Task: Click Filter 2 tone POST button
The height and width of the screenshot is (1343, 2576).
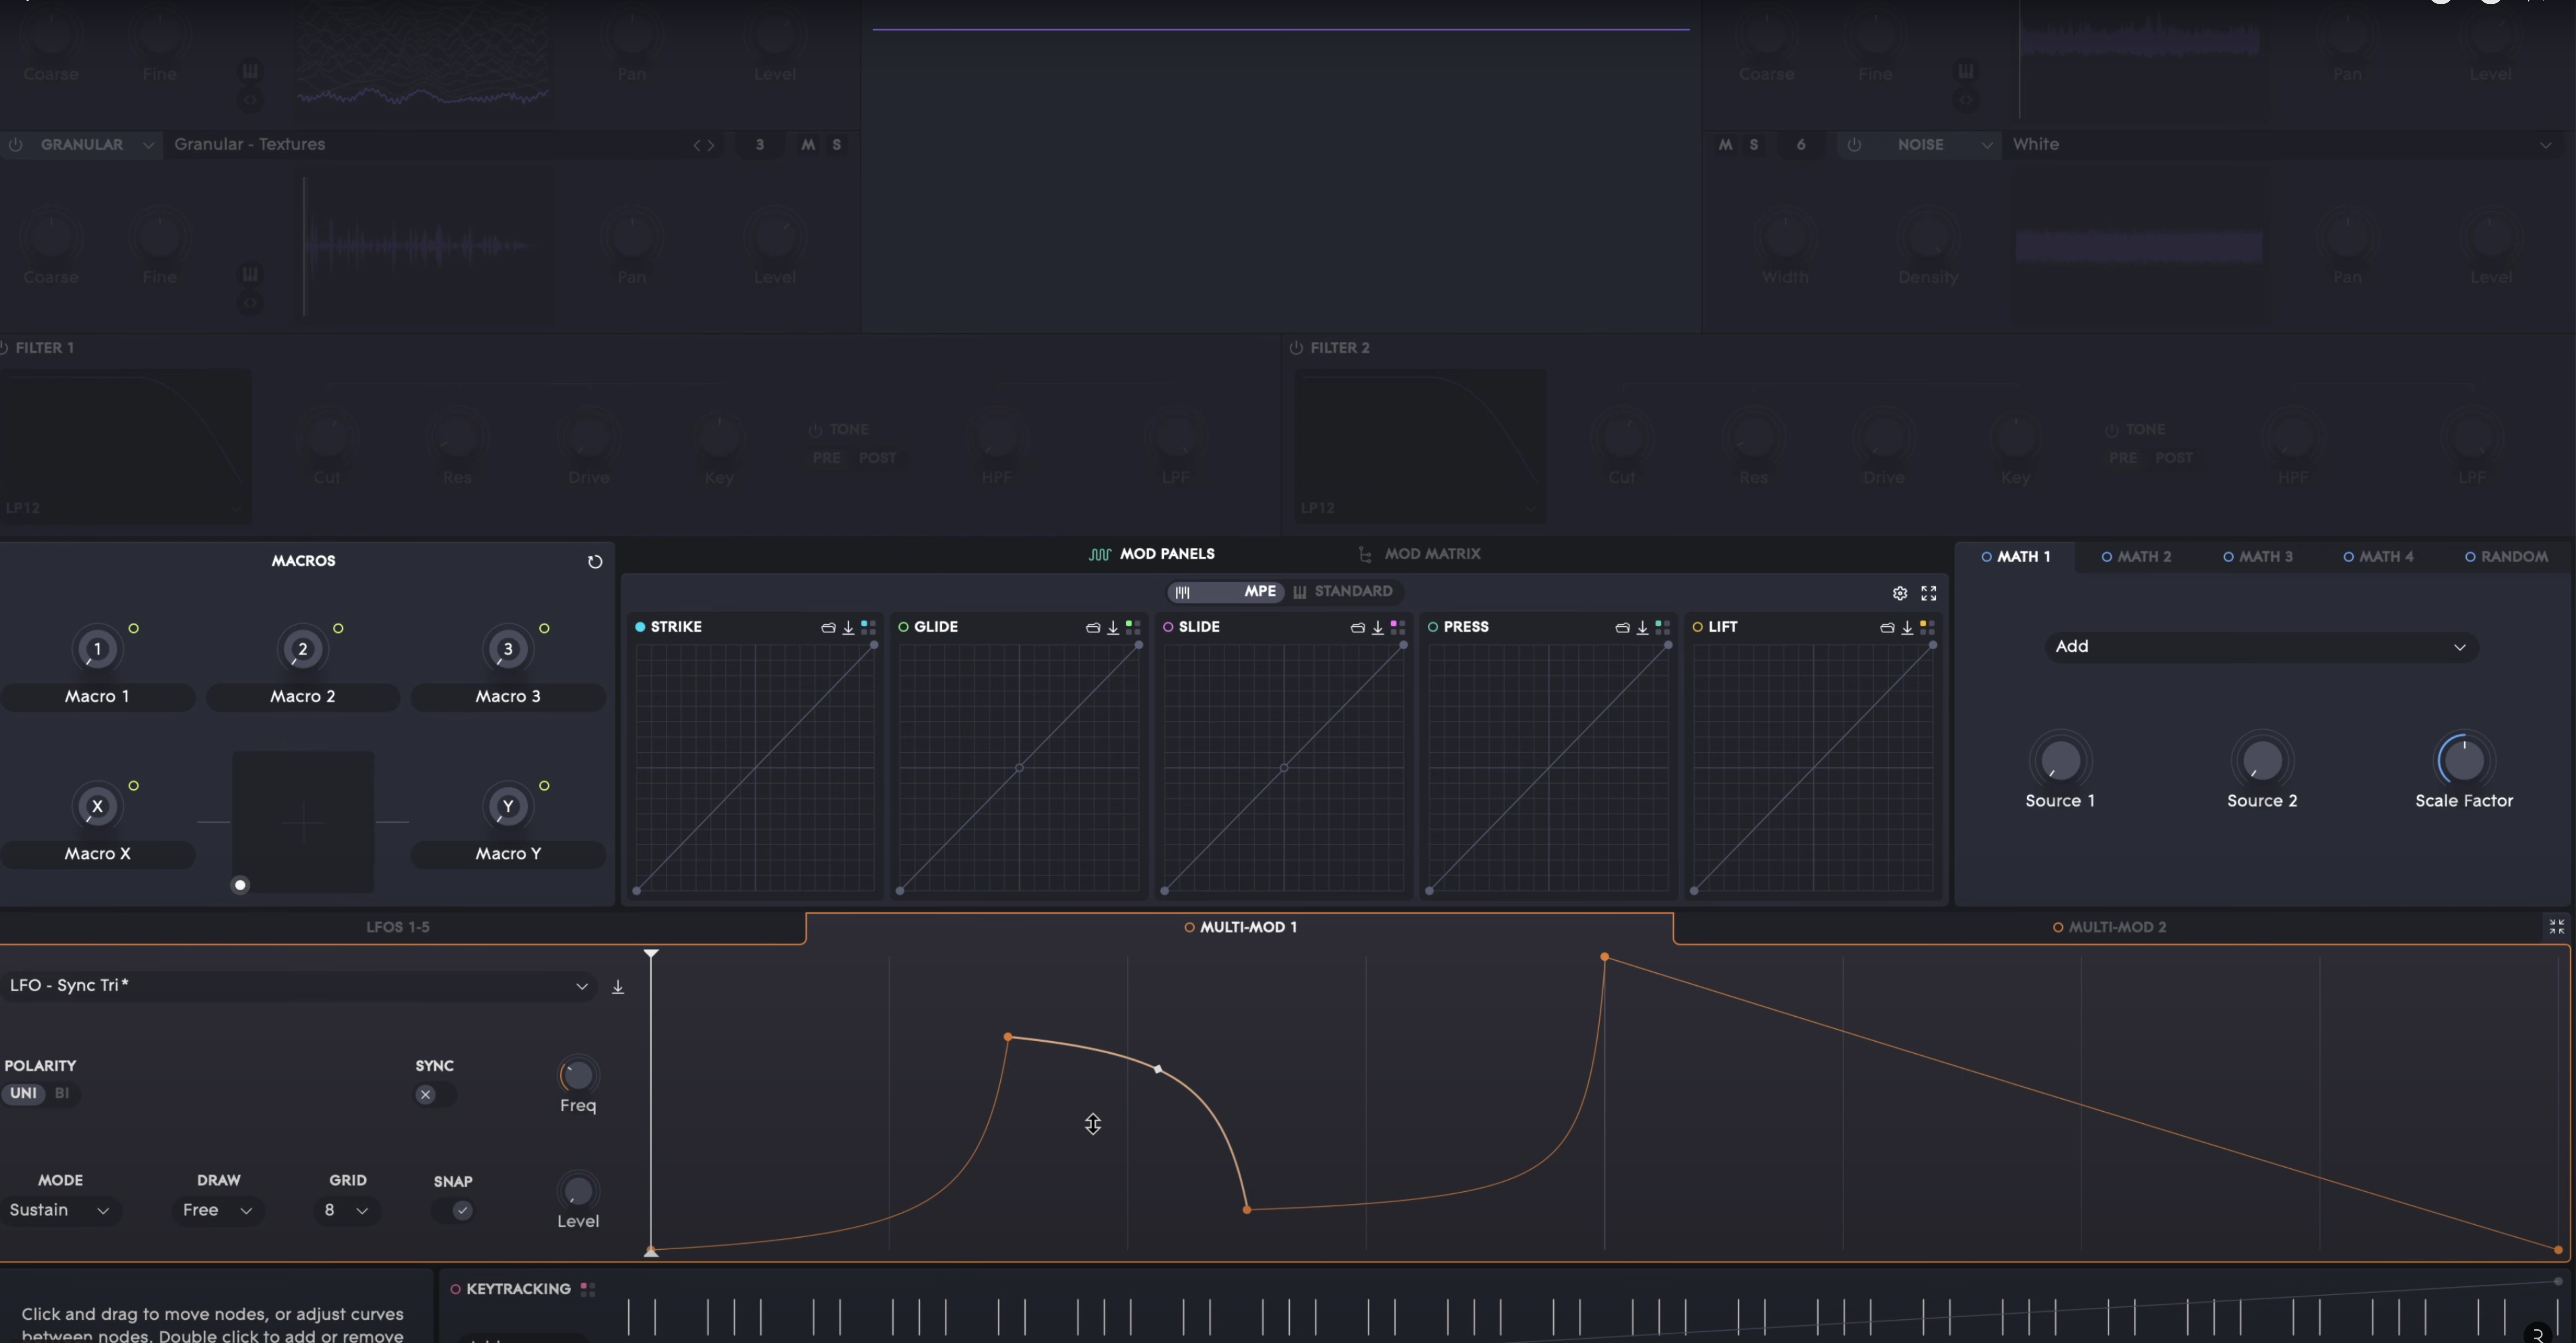Action: pyautogui.click(x=2173, y=459)
